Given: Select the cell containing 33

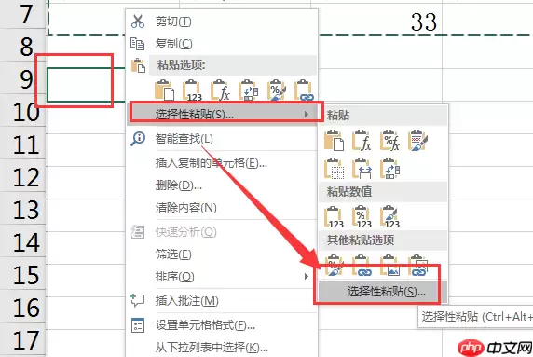Looking at the screenshot, I should pos(376,20).
